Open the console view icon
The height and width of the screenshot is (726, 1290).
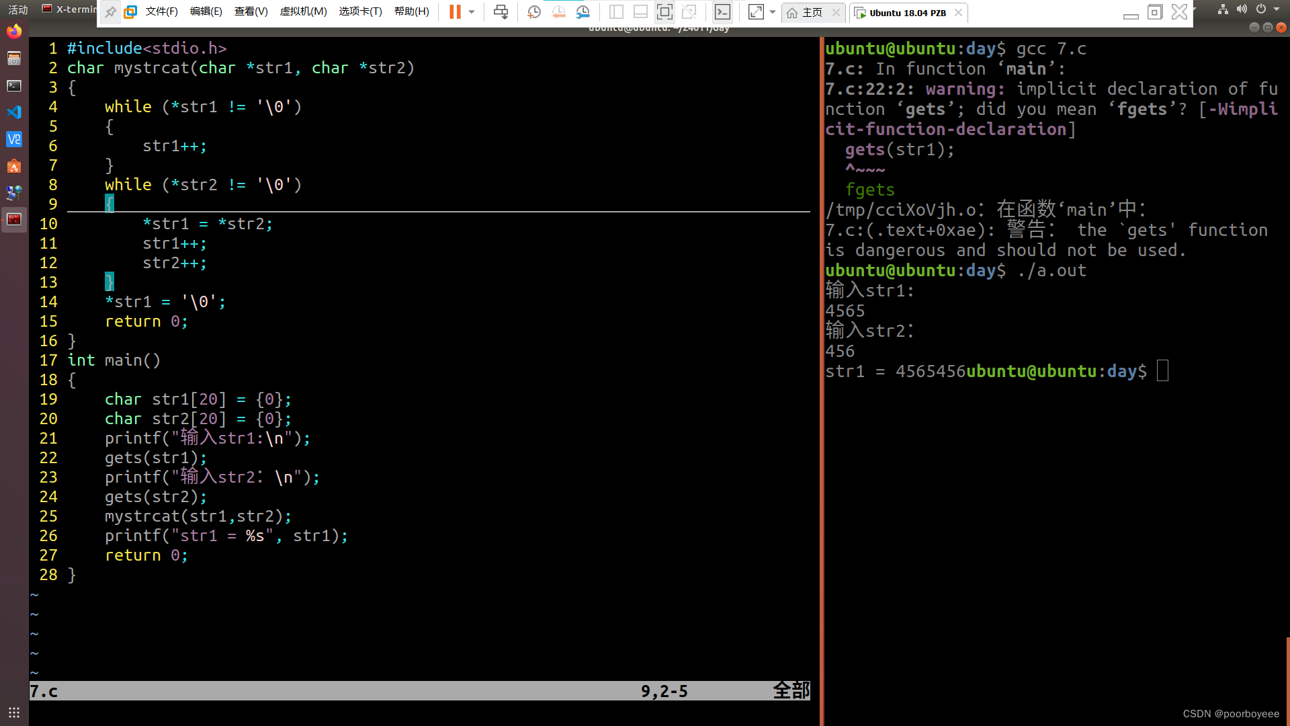click(x=722, y=12)
